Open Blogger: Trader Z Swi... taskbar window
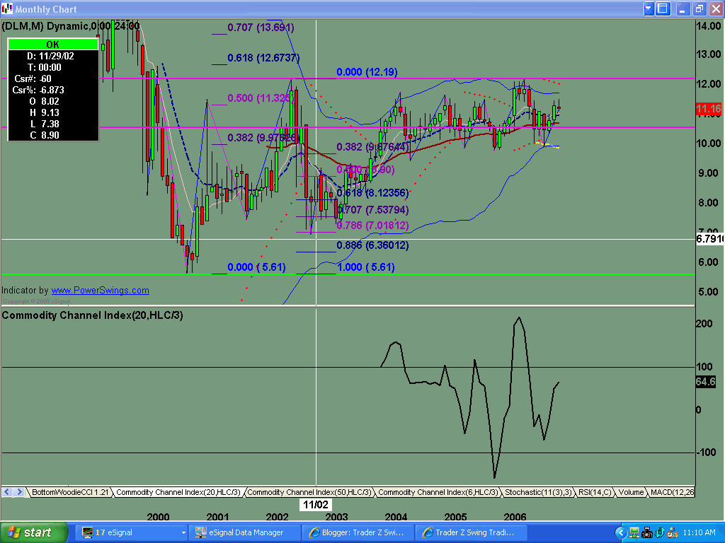 [357, 532]
